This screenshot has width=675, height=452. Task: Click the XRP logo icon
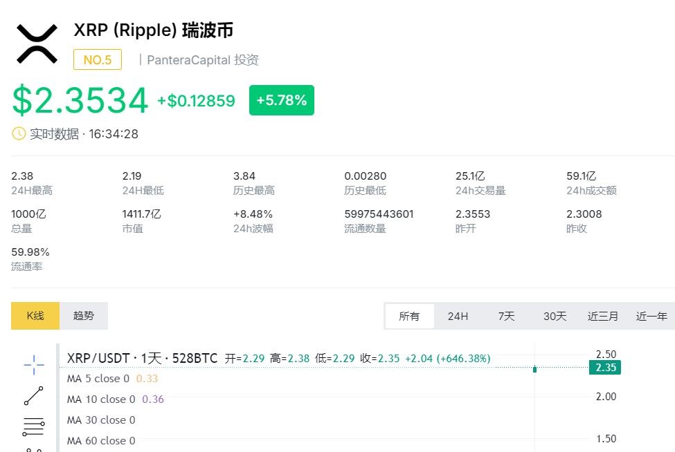click(37, 44)
